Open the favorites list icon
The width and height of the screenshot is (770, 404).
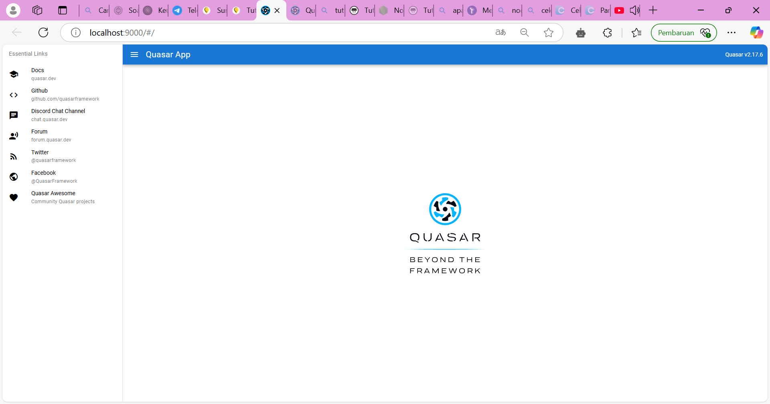click(x=636, y=32)
